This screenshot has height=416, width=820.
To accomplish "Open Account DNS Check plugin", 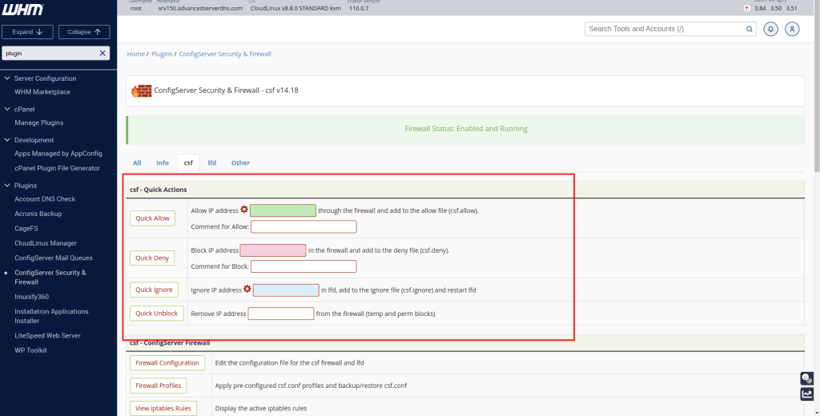I will point(45,199).
